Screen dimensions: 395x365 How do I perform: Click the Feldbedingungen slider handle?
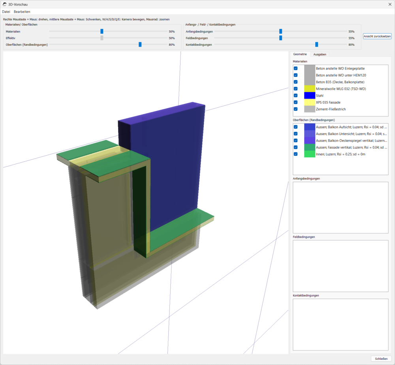[280, 38]
